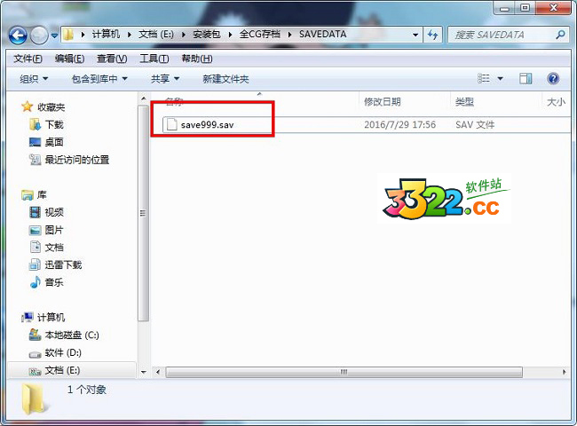Viewport: 577px width, 426px height.
Task: Select the save999.sav file
Action: 207,125
